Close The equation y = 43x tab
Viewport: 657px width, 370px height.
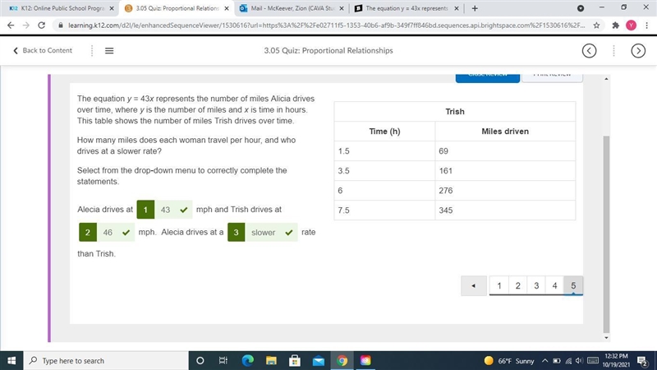tap(457, 8)
